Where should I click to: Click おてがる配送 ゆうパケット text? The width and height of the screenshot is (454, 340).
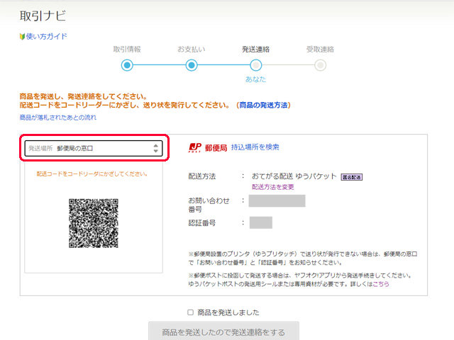[x=294, y=176]
